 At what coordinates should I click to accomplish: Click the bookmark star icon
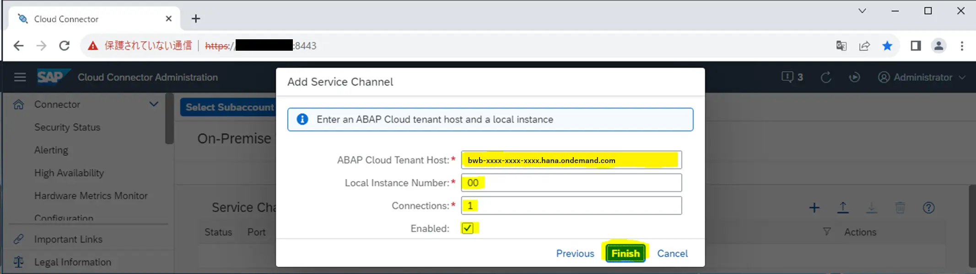tap(887, 46)
